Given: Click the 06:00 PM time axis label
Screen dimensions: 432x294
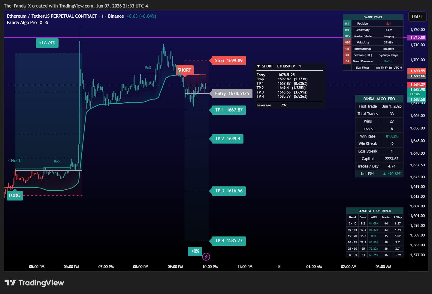Looking at the screenshot, I should [71, 267].
